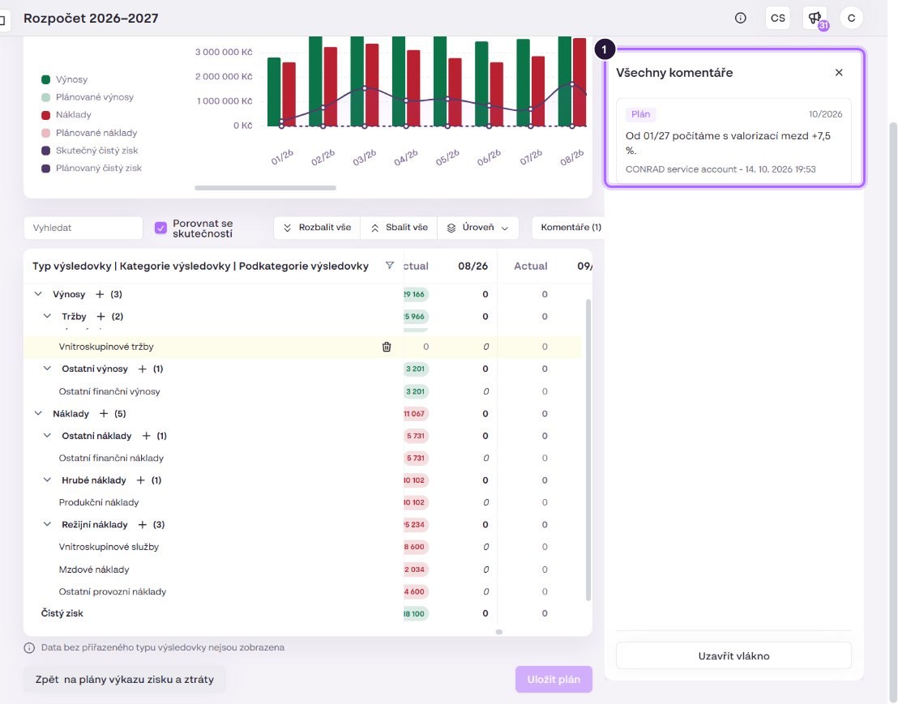Toggle the Plánovaný čistý zisk legend series
Image resolution: width=898 pixels, height=704 pixels.
pos(92,169)
